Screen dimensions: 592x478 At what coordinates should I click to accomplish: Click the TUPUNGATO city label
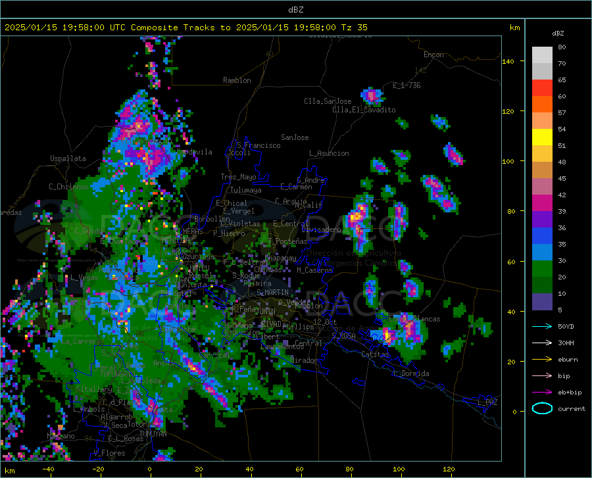click(x=118, y=374)
